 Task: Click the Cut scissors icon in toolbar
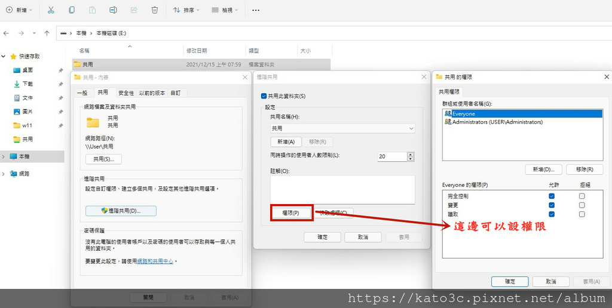[x=51, y=10]
